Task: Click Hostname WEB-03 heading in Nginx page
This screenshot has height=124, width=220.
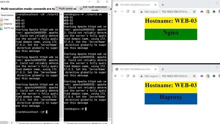Action: point(171,21)
